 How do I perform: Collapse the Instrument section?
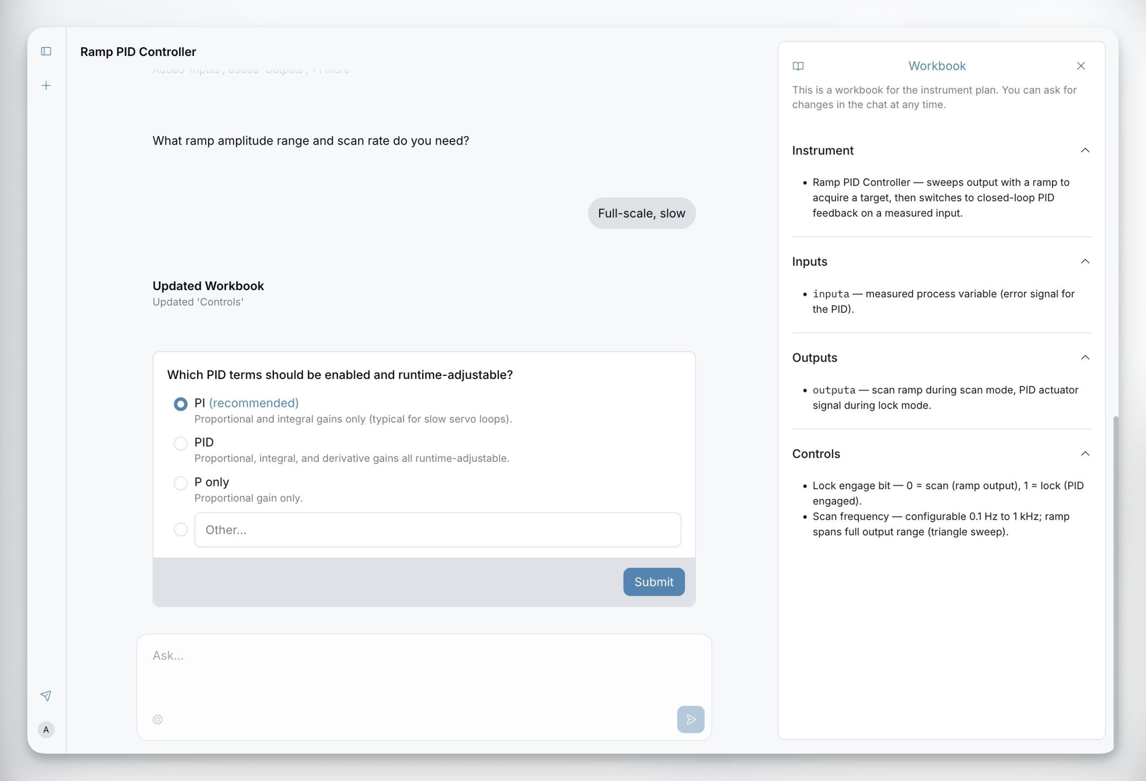tap(1085, 150)
